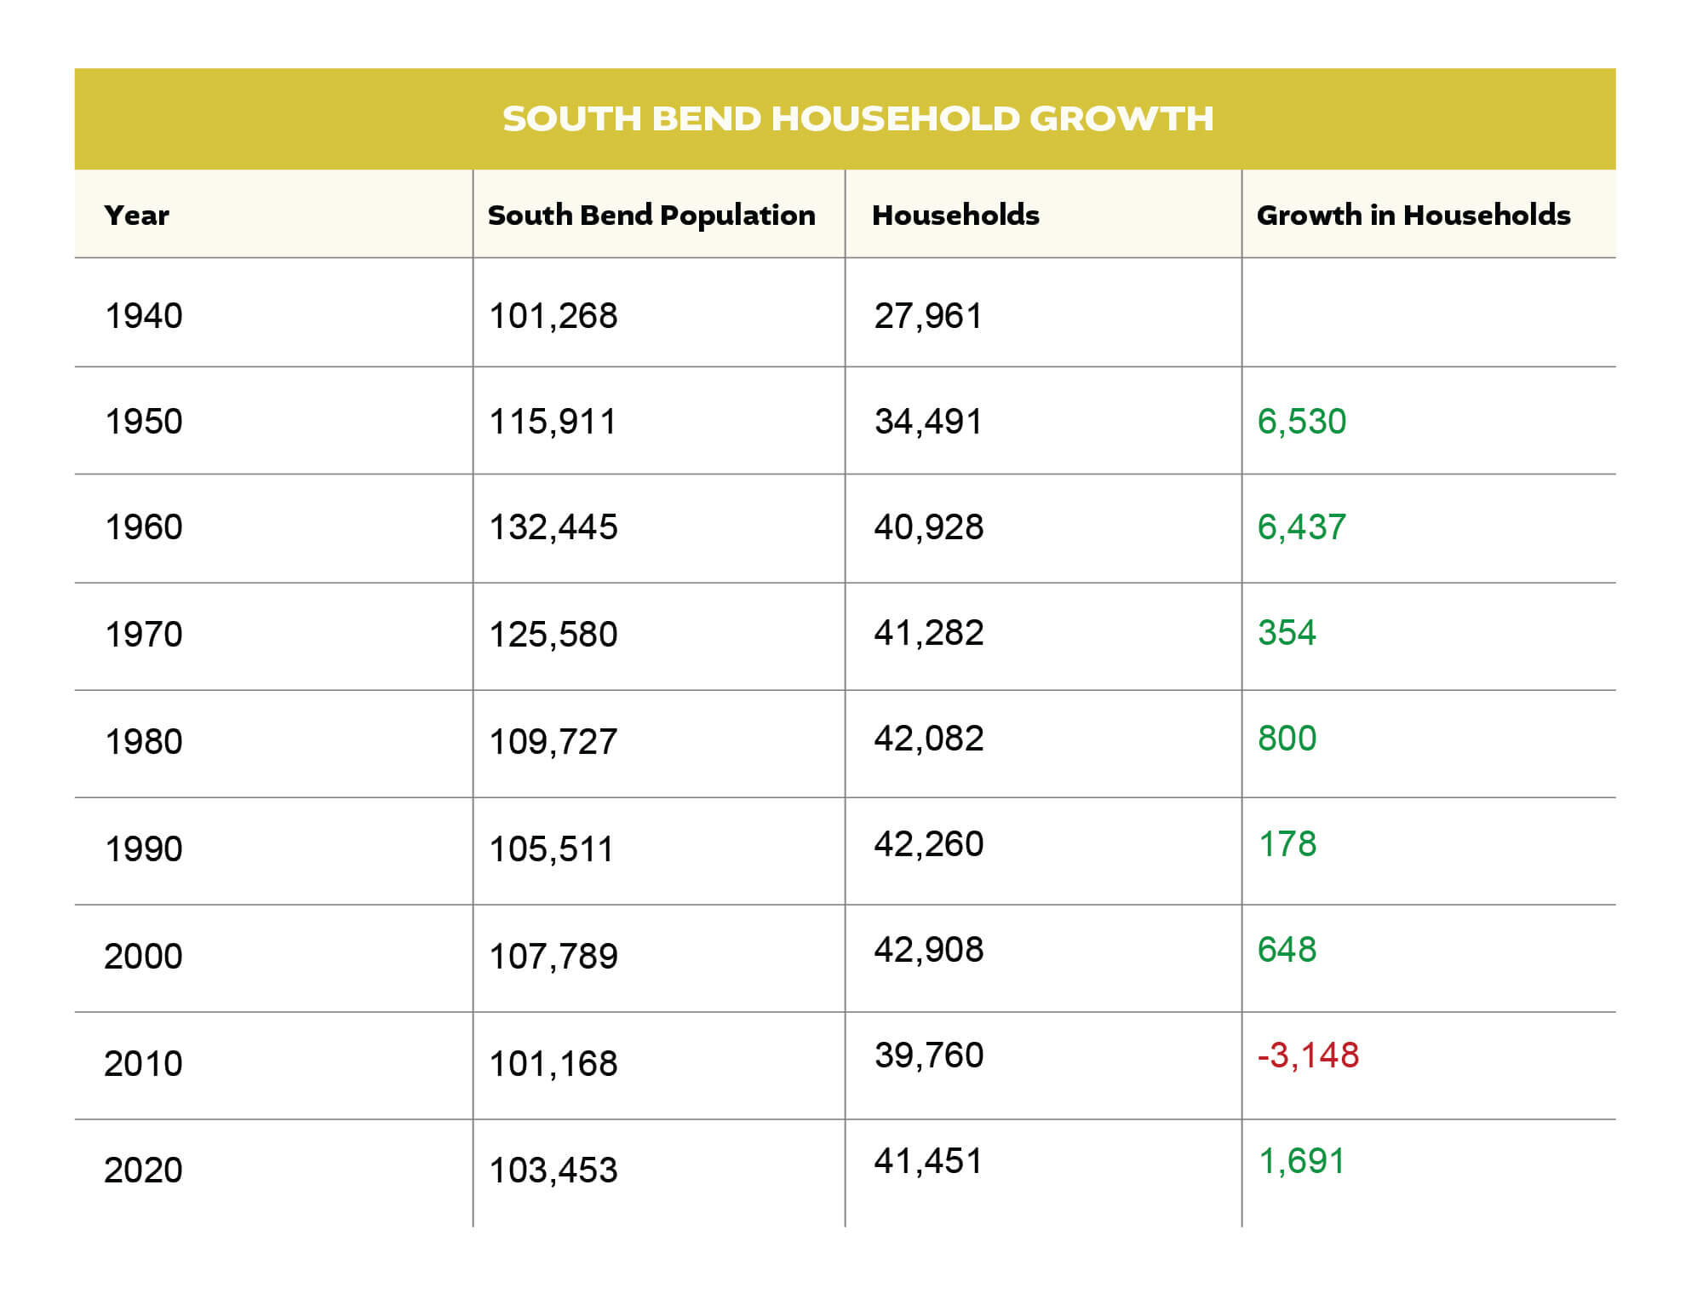
Task: Click the South Bend Household Growth title
Action: [x=857, y=118]
